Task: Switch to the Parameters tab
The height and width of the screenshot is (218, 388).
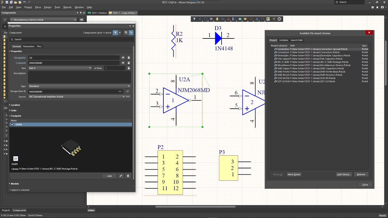Action: 29,46
